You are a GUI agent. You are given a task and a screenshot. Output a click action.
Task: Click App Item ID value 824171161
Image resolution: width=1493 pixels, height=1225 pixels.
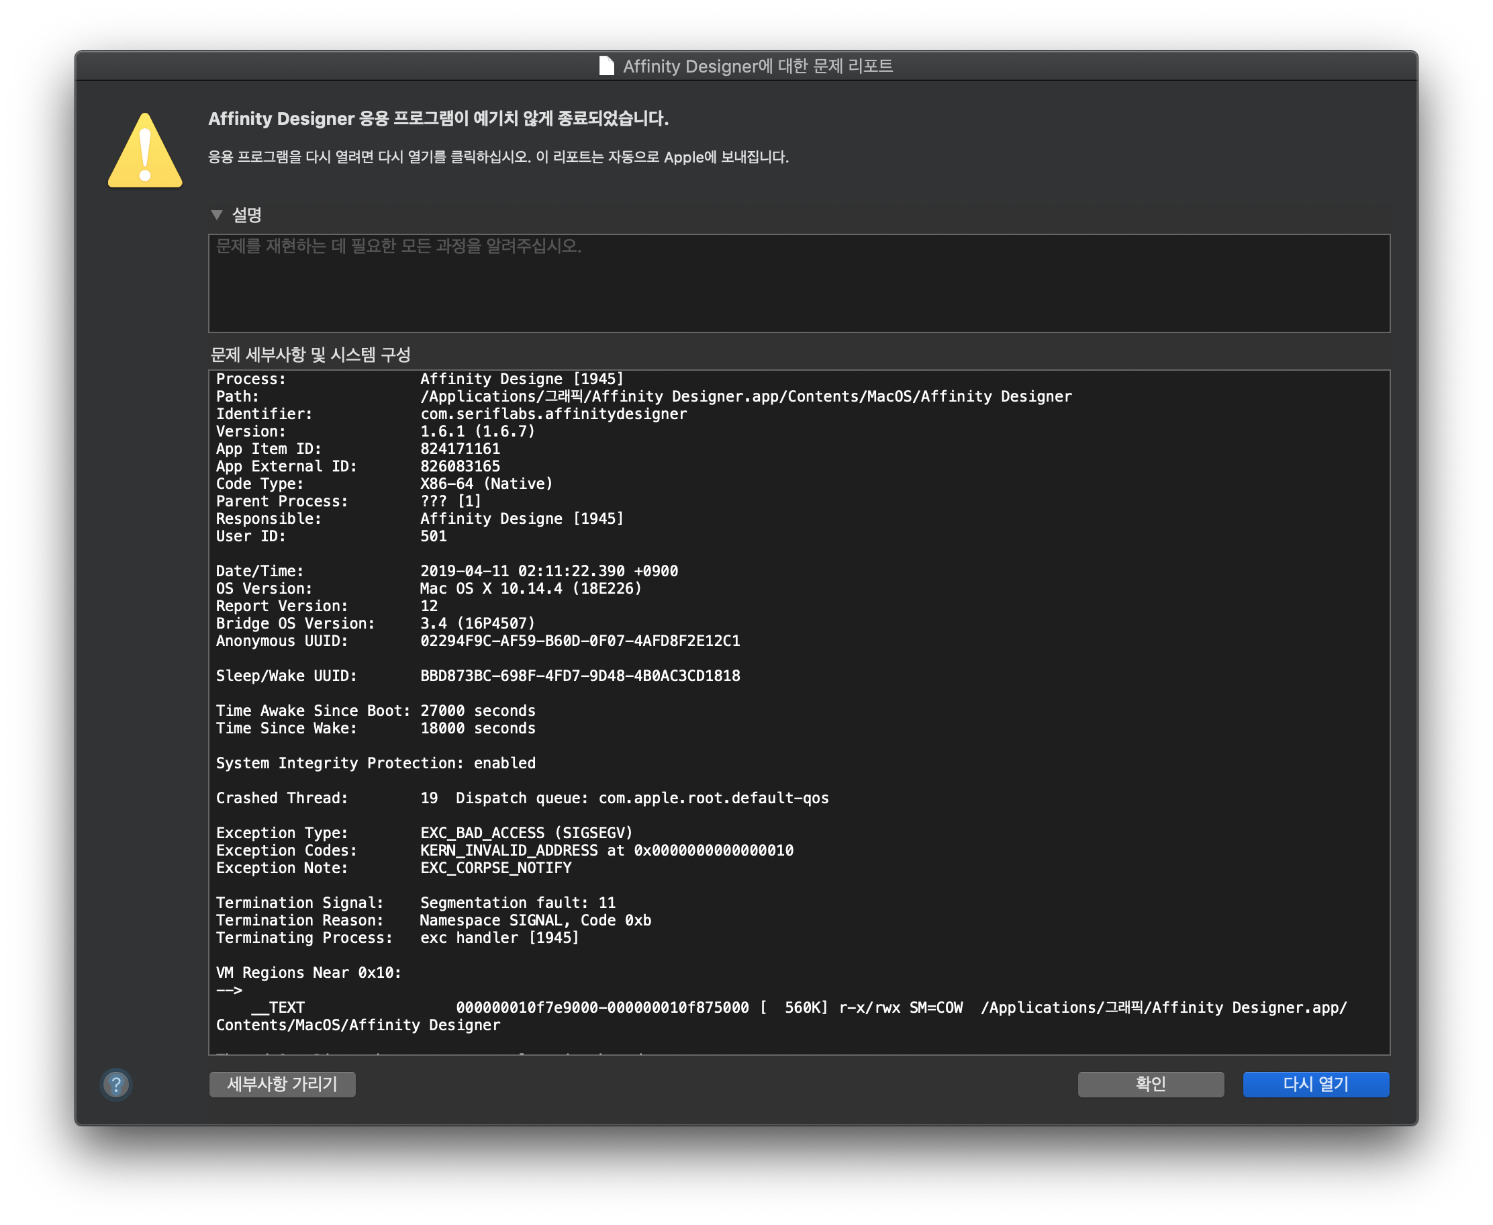click(x=460, y=449)
